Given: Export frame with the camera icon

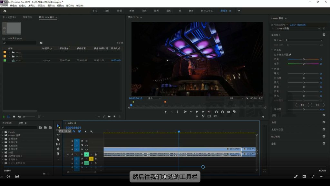Looking at the screenshot, I should 228,112.
